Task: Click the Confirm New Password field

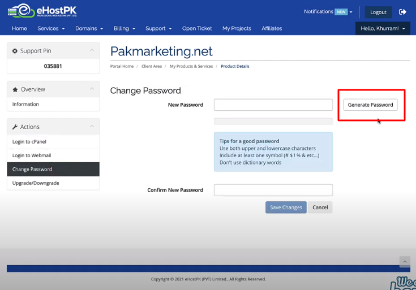Action: (273, 190)
